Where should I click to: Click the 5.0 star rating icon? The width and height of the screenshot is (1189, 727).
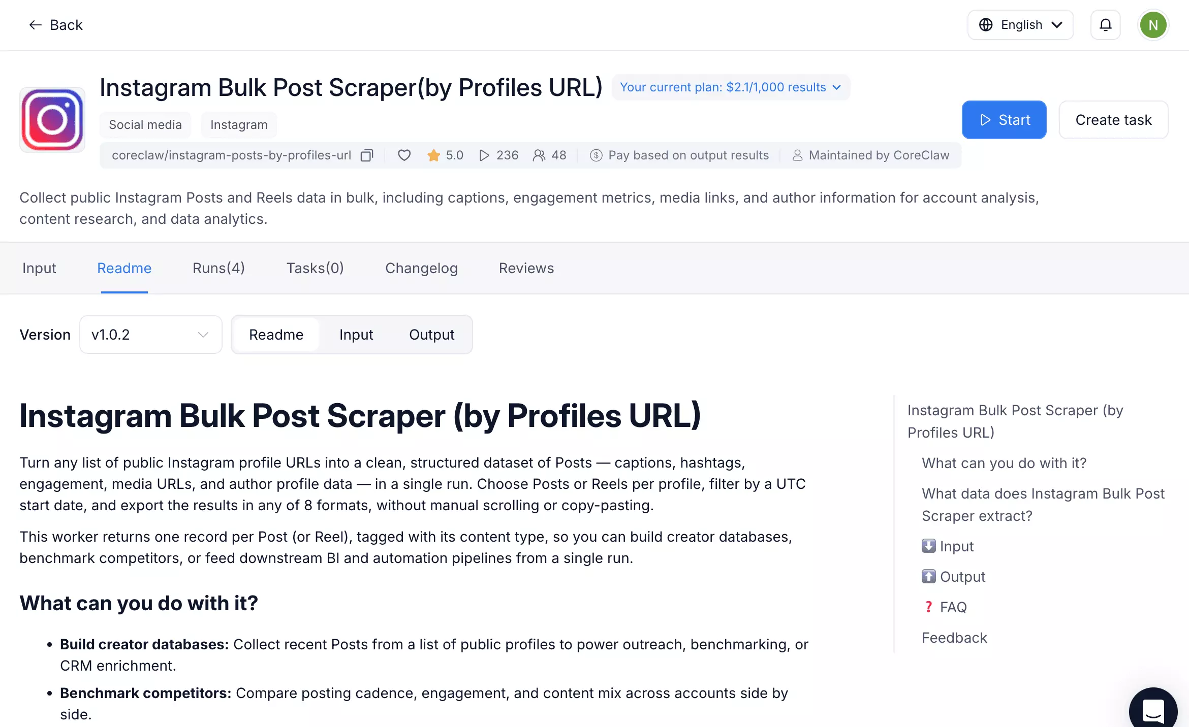pos(433,155)
